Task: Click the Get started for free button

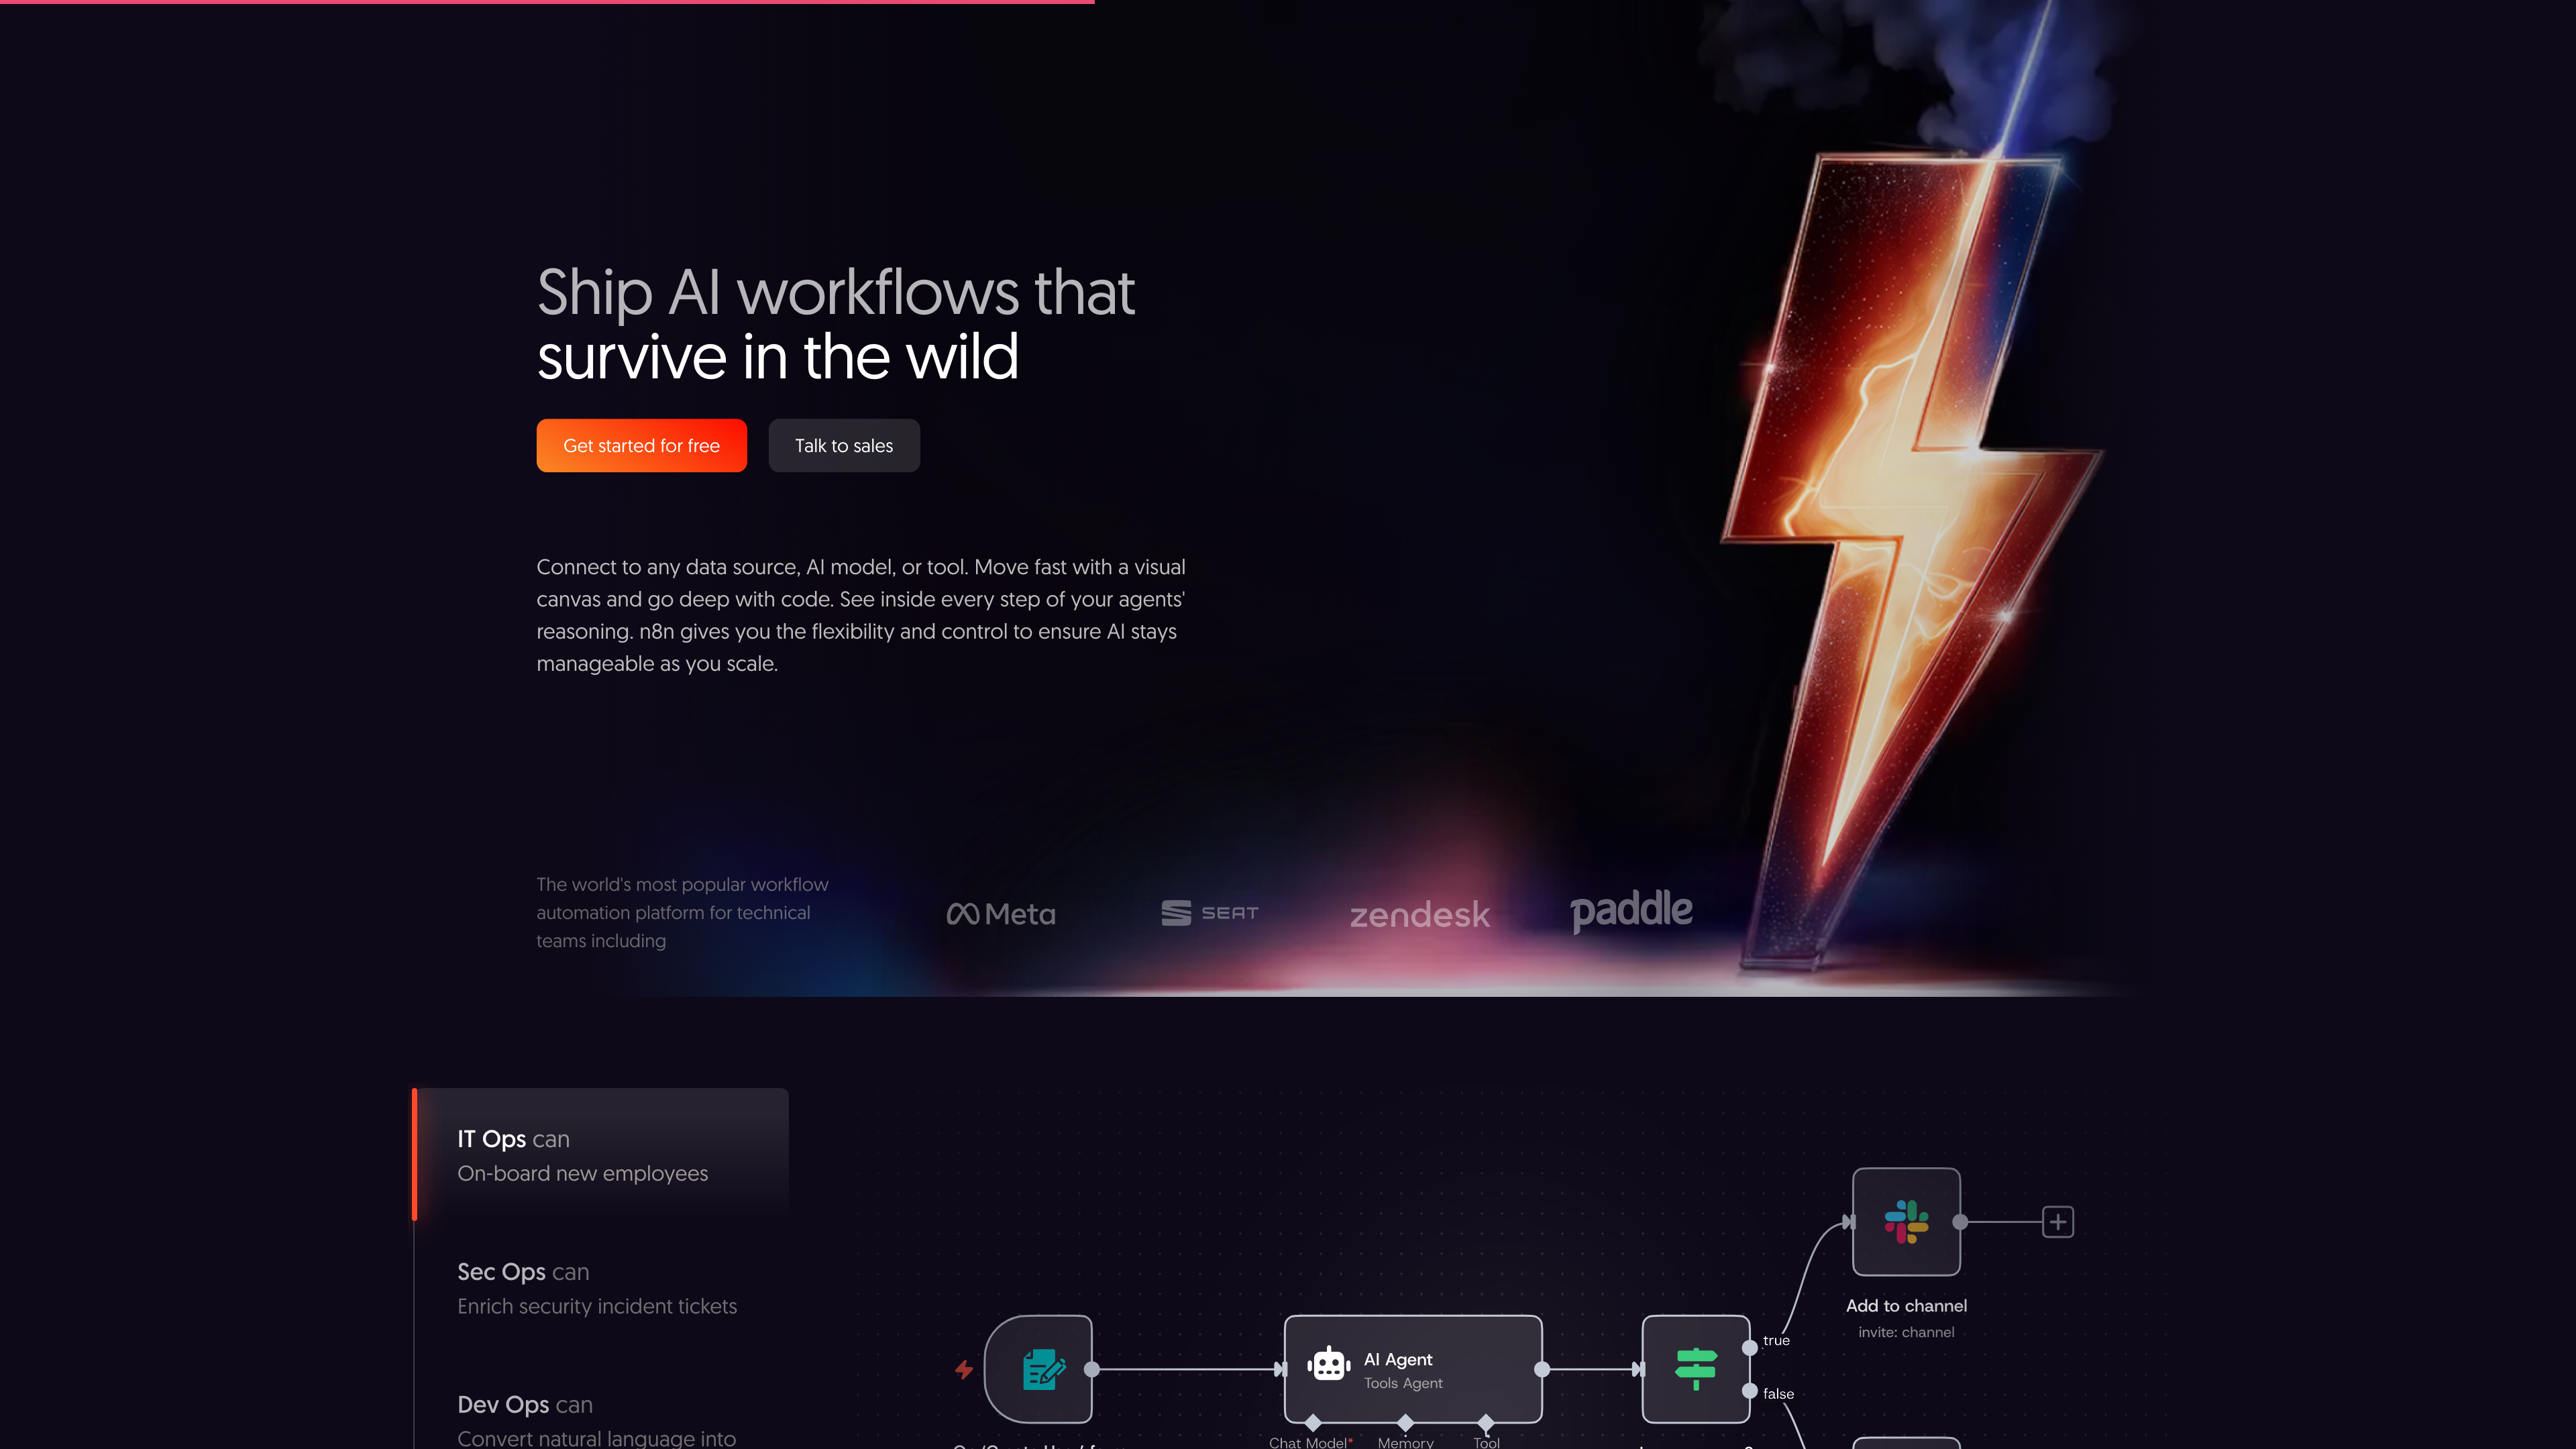Action: [x=641, y=445]
